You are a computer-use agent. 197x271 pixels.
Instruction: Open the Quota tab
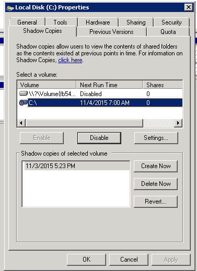coord(168,32)
